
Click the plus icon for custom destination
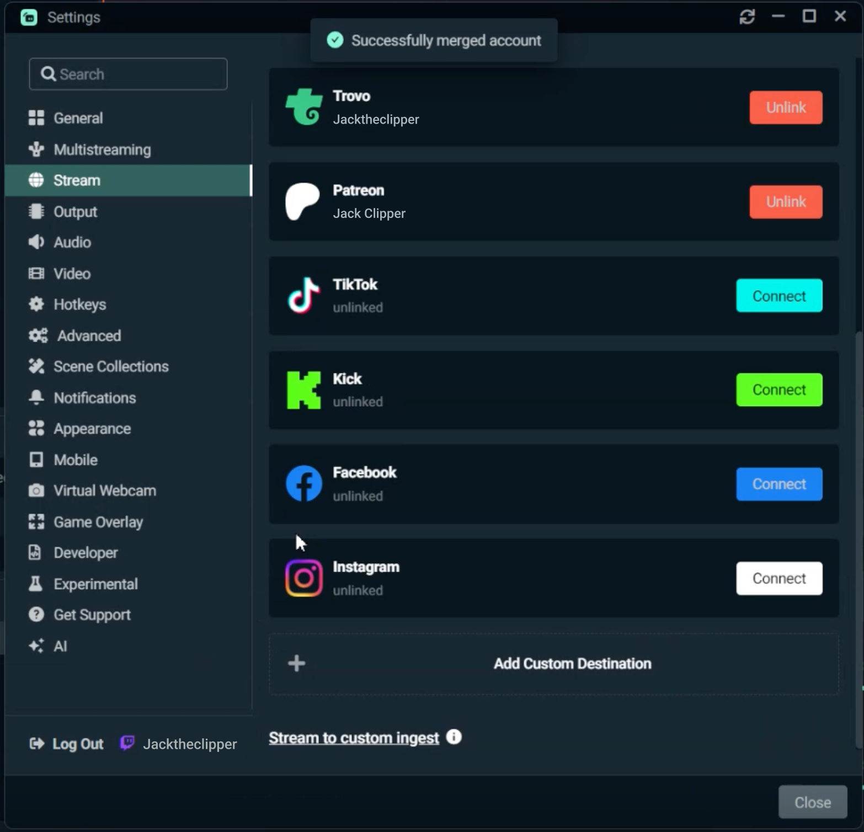297,663
